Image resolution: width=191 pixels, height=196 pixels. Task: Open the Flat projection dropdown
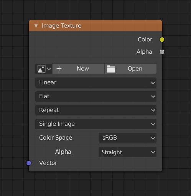(96, 96)
